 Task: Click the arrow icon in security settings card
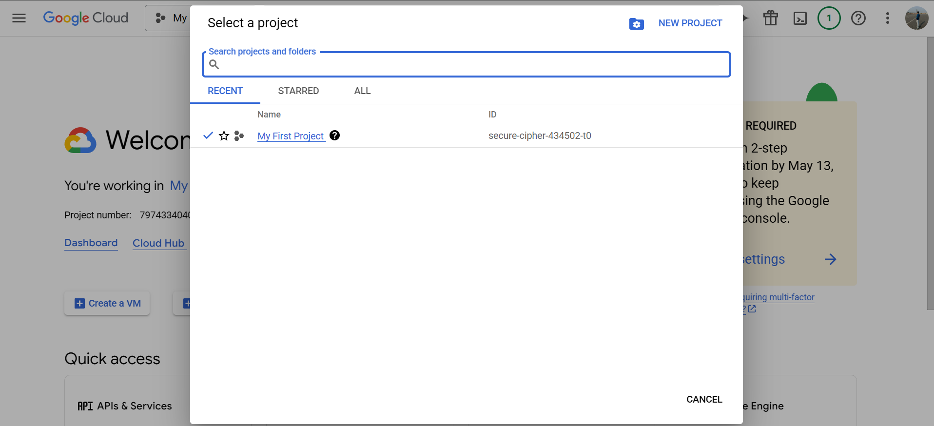tap(830, 259)
